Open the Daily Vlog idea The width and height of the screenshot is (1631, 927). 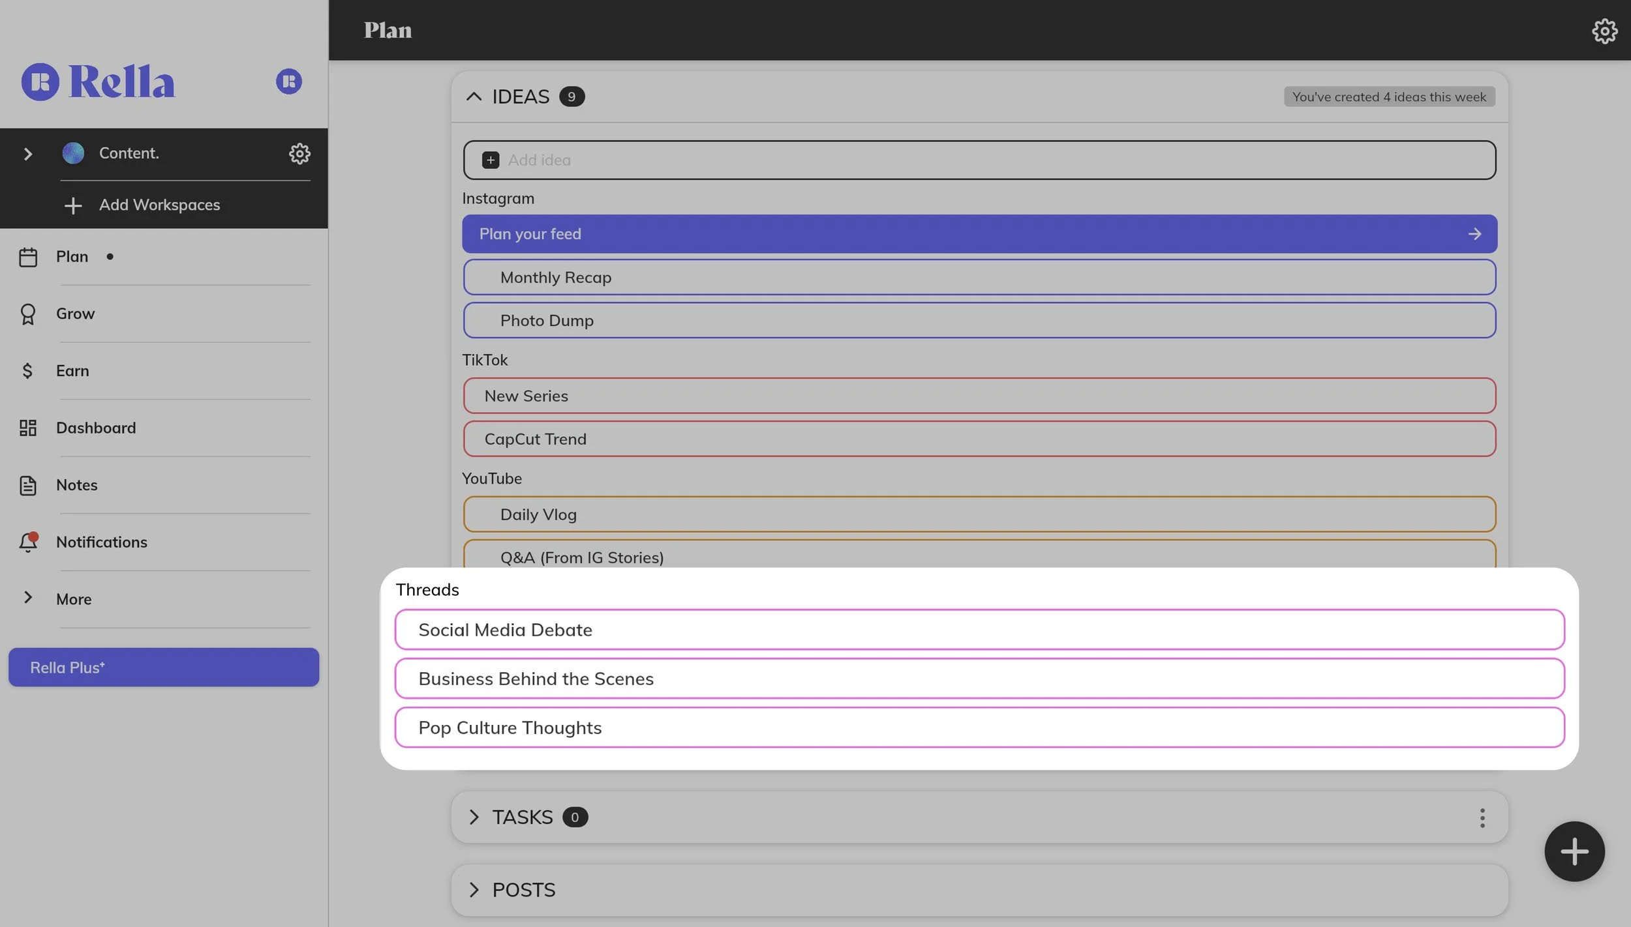click(979, 515)
